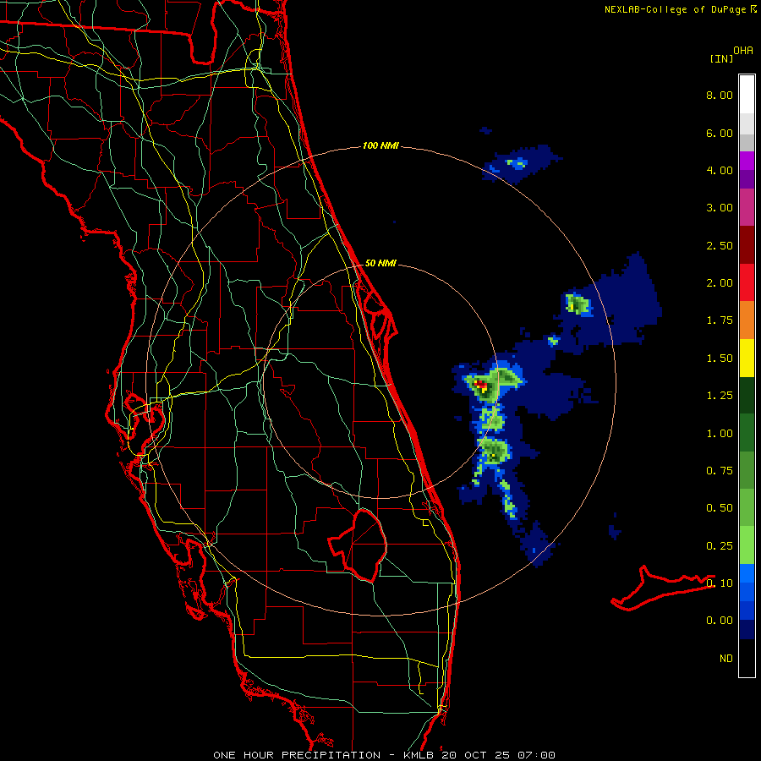Pick the white swatch on the color scale

[x=747, y=94]
